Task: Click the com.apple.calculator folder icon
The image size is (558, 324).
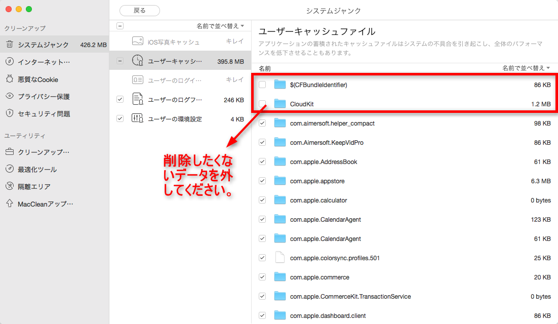Action: pos(280,199)
